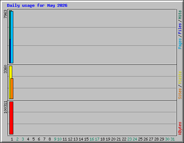184x143 pixels.
Task: Click the Visits legend label
Action: [180, 78]
